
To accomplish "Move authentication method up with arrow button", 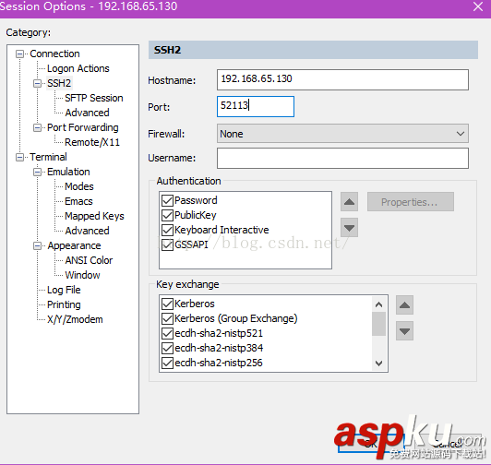I will (349, 202).
